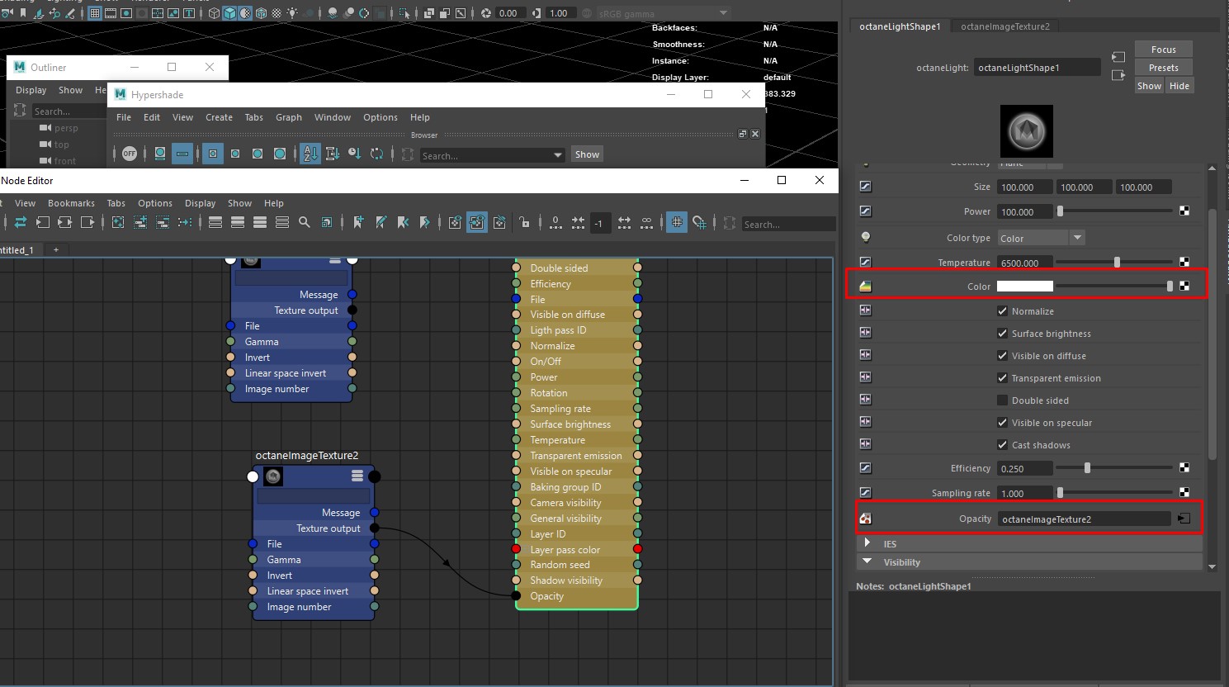Click the Hypershade sort by name A-Z icon

pos(310,154)
